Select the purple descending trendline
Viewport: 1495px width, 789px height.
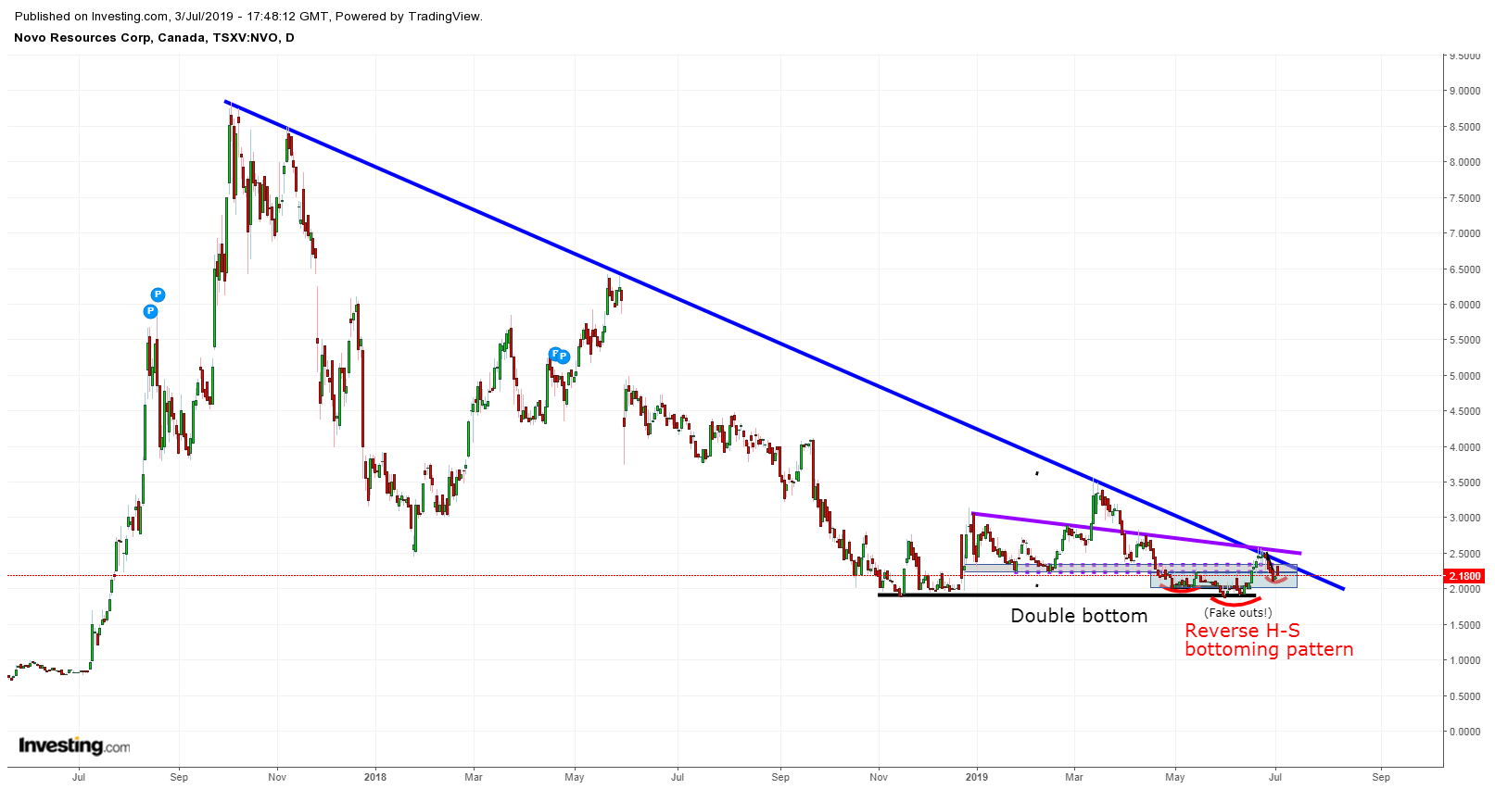click(x=1135, y=533)
